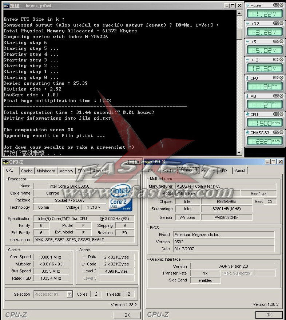Open the SPD tab in left CPU-Z
The image size is (286, 320).
(x=81, y=171)
